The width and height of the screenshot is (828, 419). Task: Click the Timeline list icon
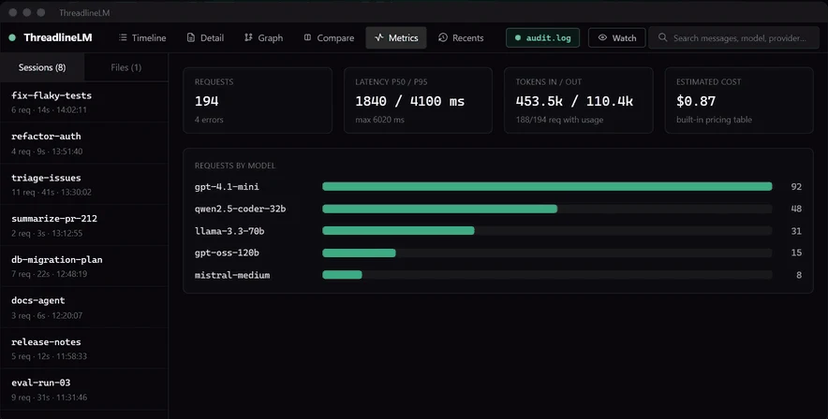tap(123, 38)
